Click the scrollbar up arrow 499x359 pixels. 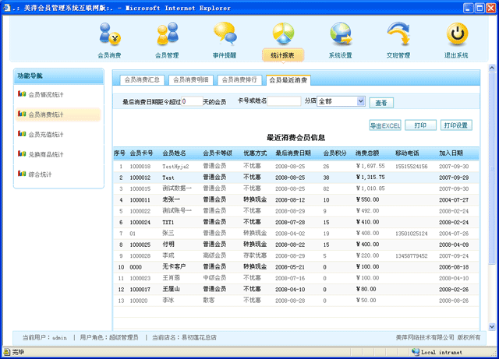pyautogui.click(x=492, y=68)
